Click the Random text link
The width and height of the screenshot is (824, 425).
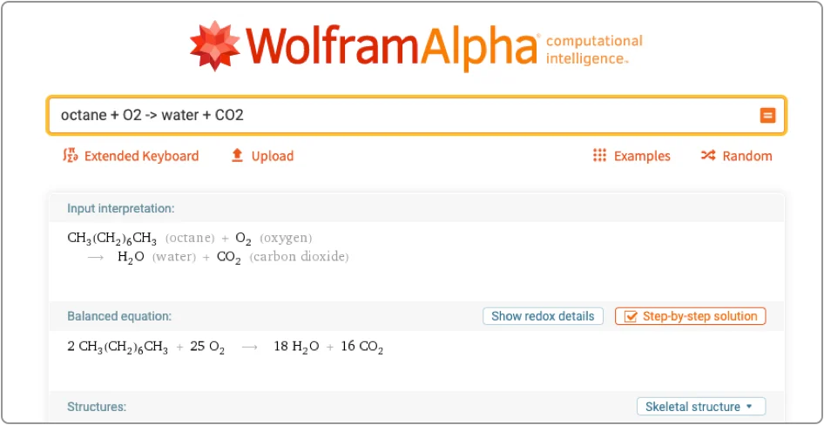[x=747, y=156]
